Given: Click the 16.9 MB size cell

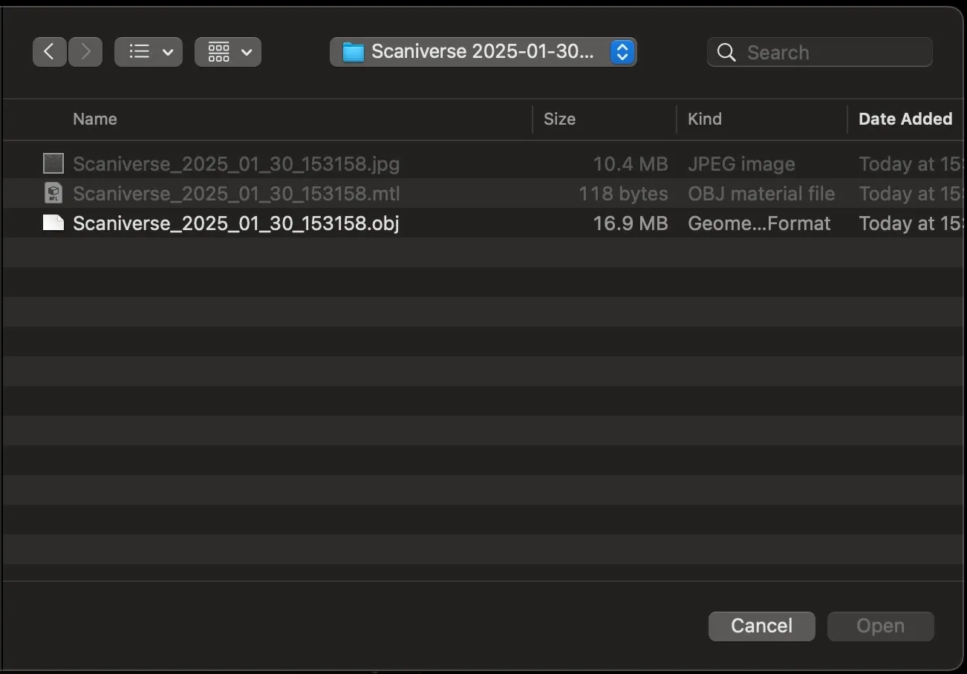Looking at the screenshot, I should coord(630,223).
